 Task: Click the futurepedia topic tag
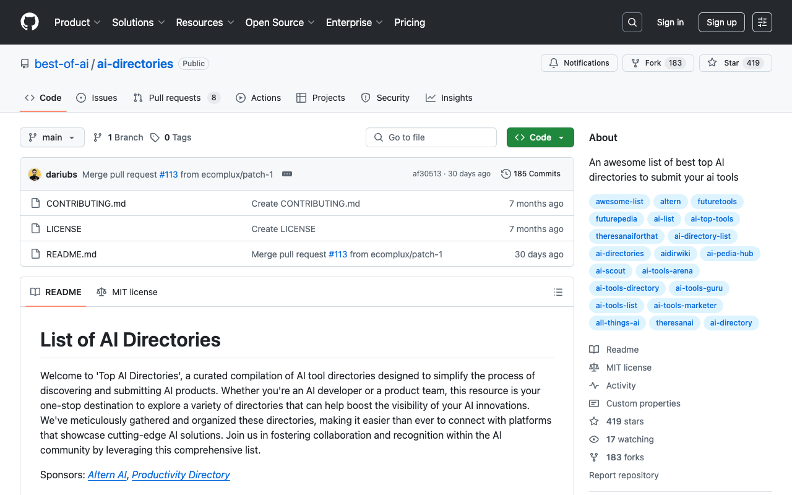[x=616, y=219]
